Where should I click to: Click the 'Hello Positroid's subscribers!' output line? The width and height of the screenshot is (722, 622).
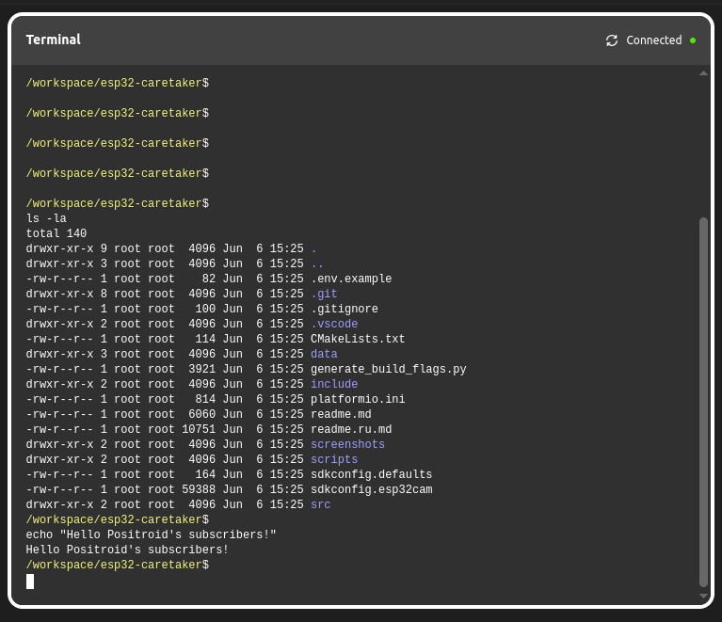tap(127, 550)
